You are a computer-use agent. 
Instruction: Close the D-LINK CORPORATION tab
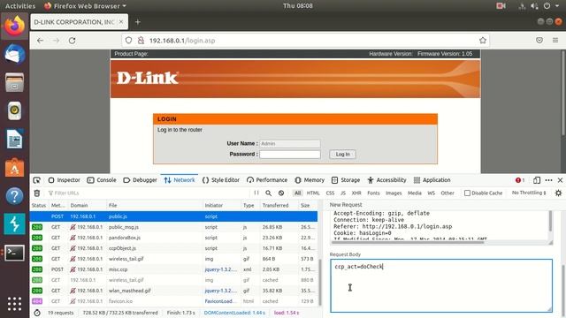(121, 22)
